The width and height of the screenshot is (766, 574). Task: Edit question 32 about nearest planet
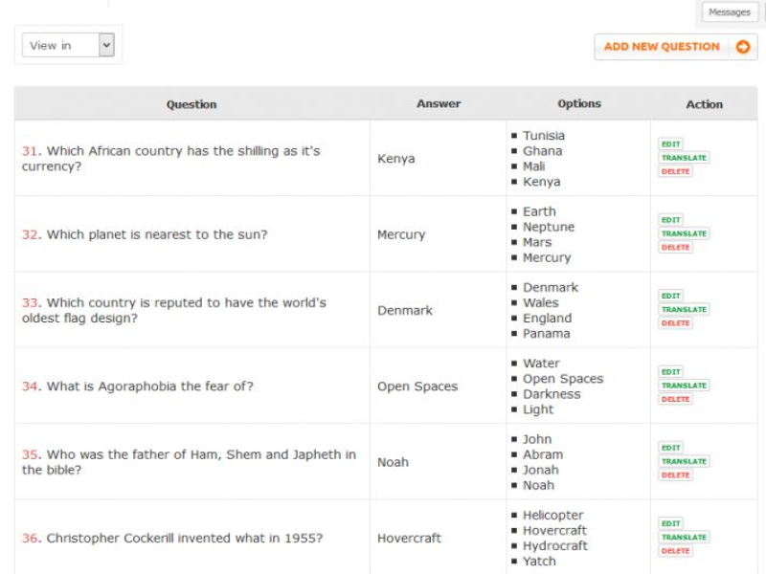(670, 220)
